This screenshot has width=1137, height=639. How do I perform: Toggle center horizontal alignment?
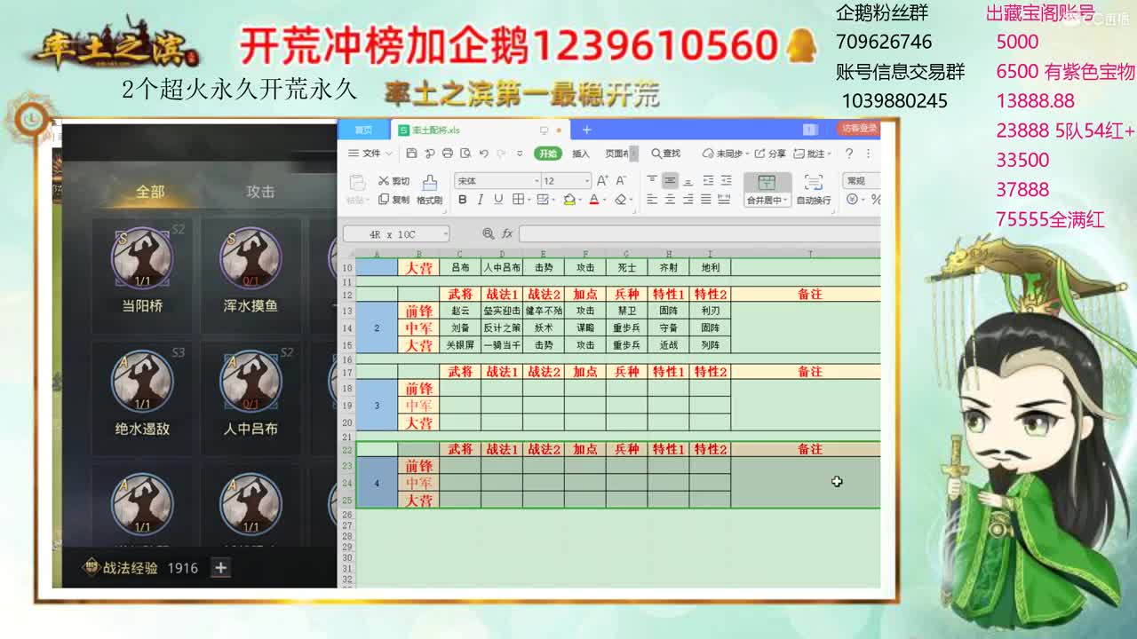click(x=670, y=199)
